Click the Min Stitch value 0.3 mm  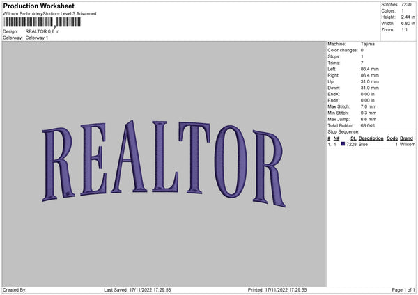[369, 113]
